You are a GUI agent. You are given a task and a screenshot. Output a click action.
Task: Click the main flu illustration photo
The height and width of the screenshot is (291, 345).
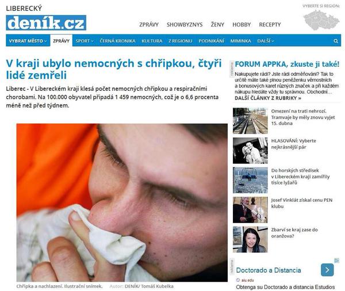122,202
